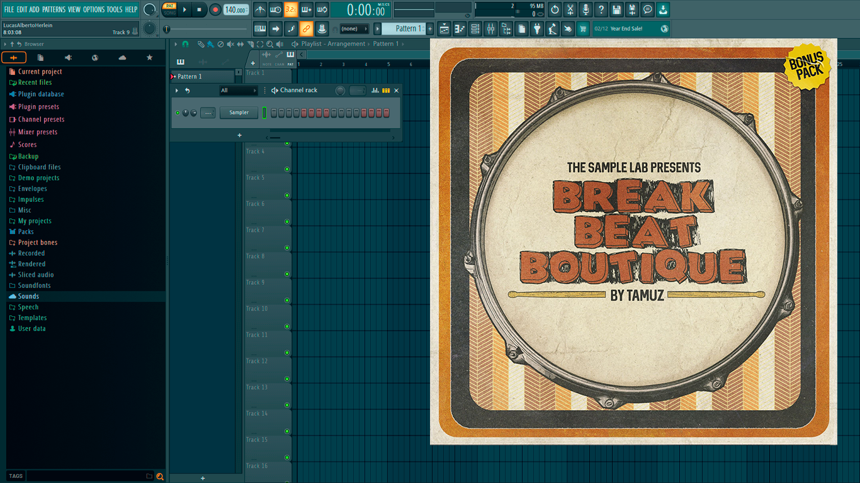Toggle the Sampler channel mute LED
The height and width of the screenshot is (483, 860).
[x=178, y=113]
